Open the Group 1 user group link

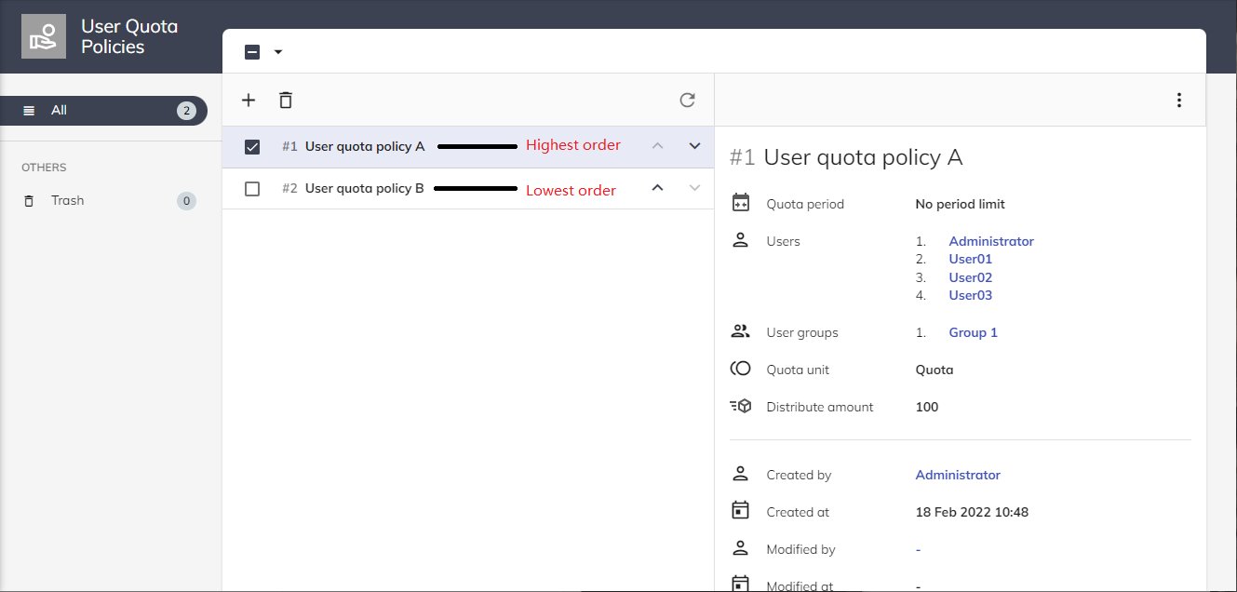point(973,332)
